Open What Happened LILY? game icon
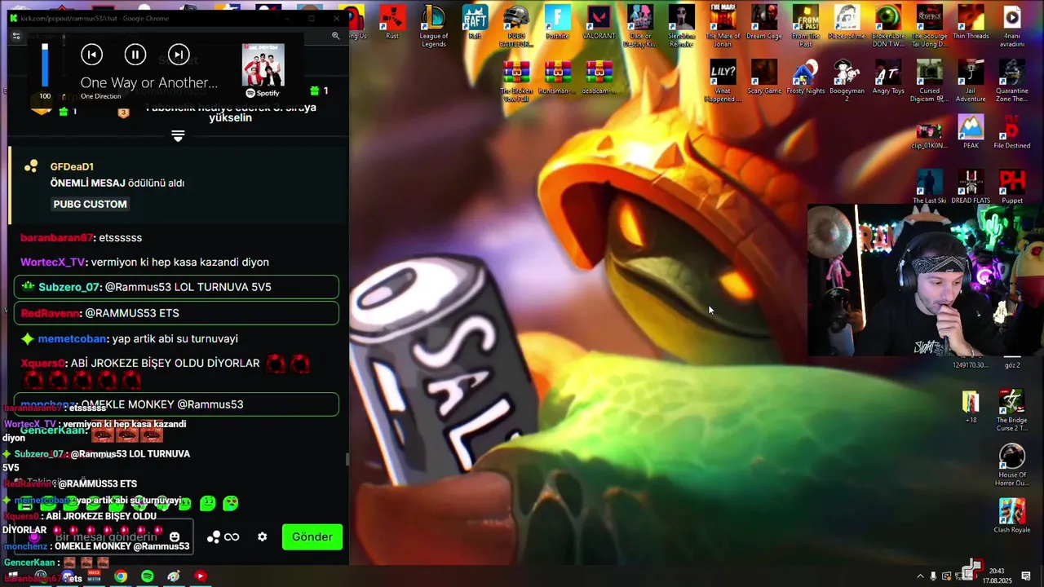 tap(723, 80)
